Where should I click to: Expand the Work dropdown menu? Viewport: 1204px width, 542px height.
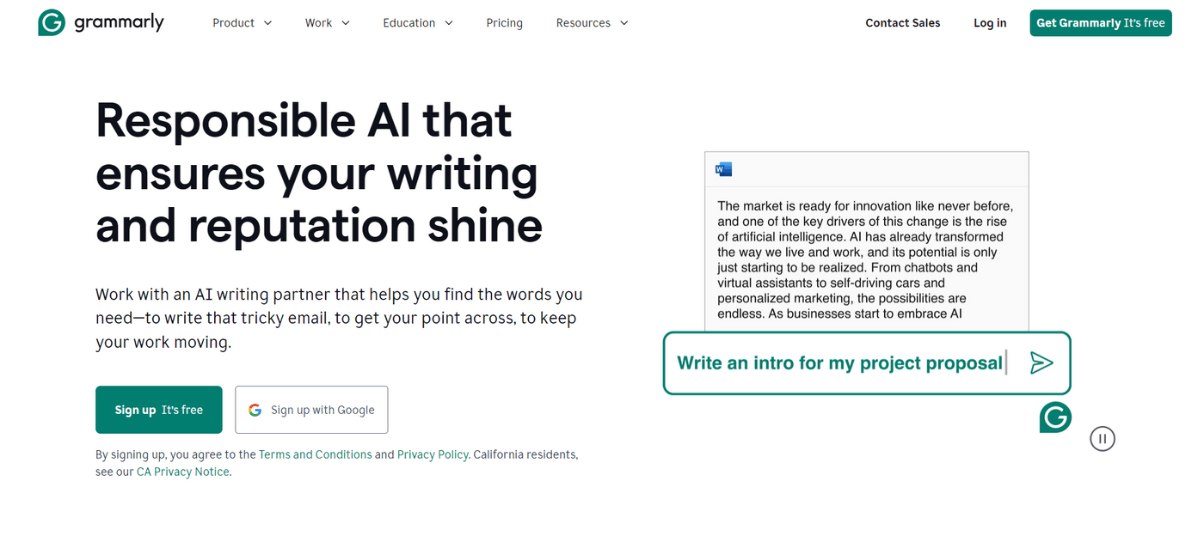(x=327, y=23)
